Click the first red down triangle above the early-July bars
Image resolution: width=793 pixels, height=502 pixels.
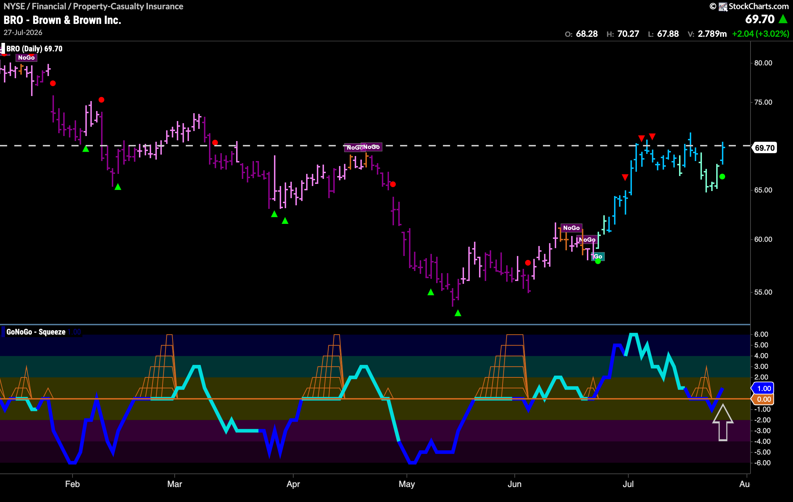[x=642, y=138]
